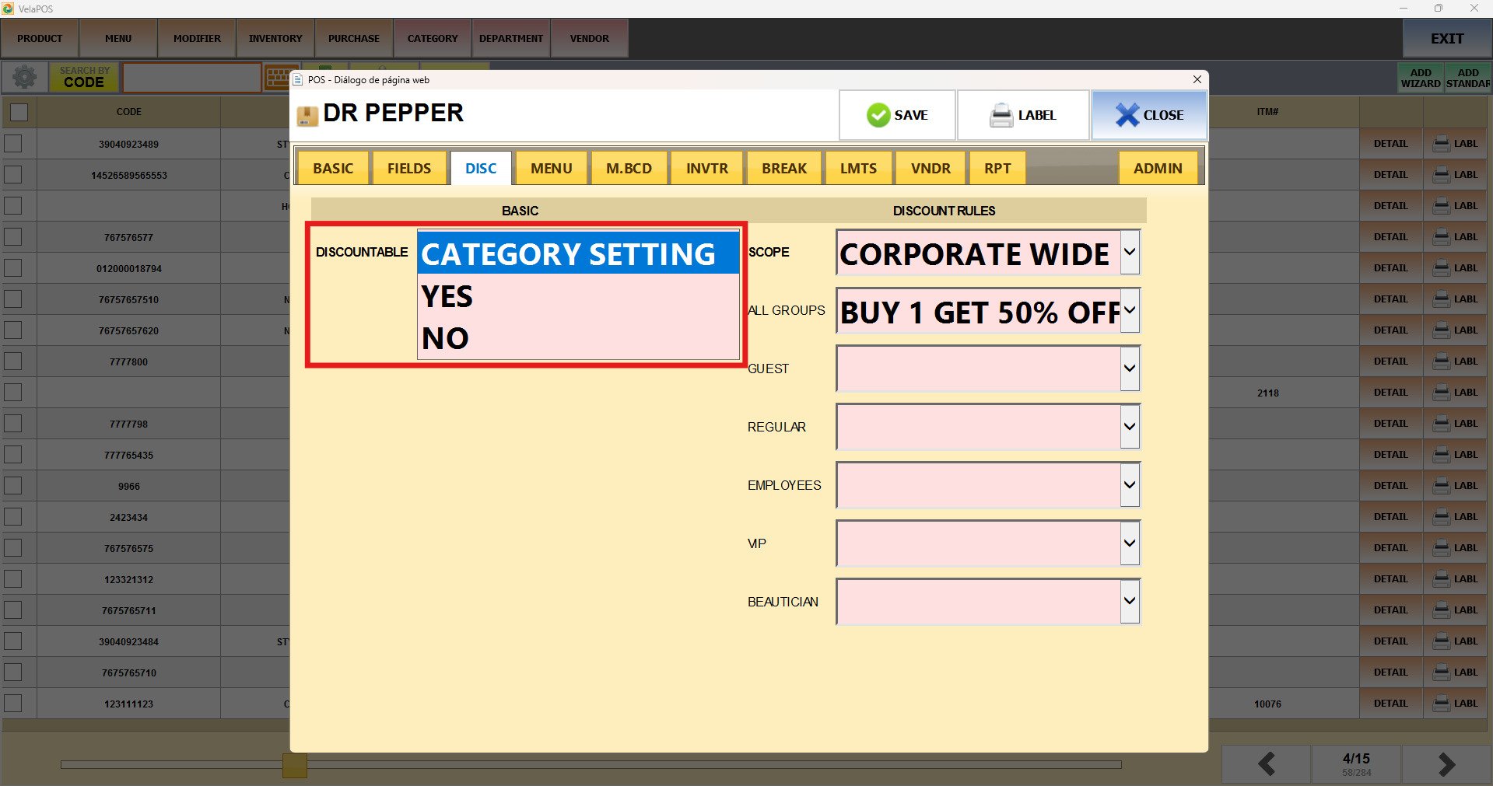Viewport: 1493px width, 786px height.
Task: Click the green checkmark Save icon
Action: point(878,115)
